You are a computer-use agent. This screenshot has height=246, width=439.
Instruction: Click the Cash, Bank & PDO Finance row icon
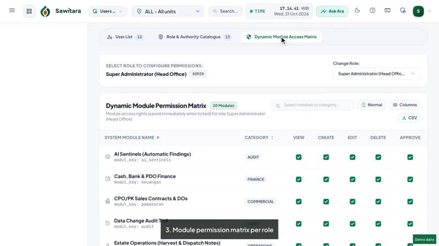click(108, 179)
